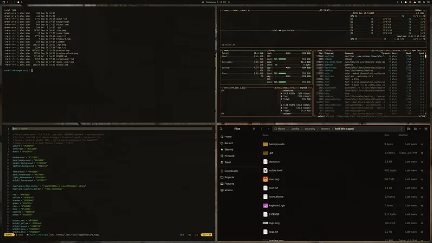This screenshot has height=243, width=432.
Task: Select the icon.png thumbnail
Action: coord(265,179)
